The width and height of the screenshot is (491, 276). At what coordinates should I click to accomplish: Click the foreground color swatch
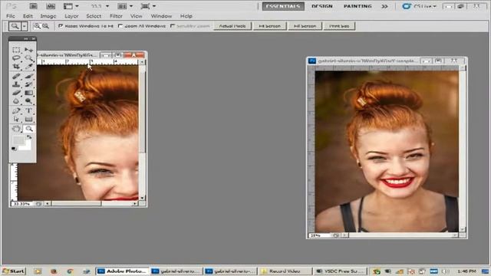point(18,140)
